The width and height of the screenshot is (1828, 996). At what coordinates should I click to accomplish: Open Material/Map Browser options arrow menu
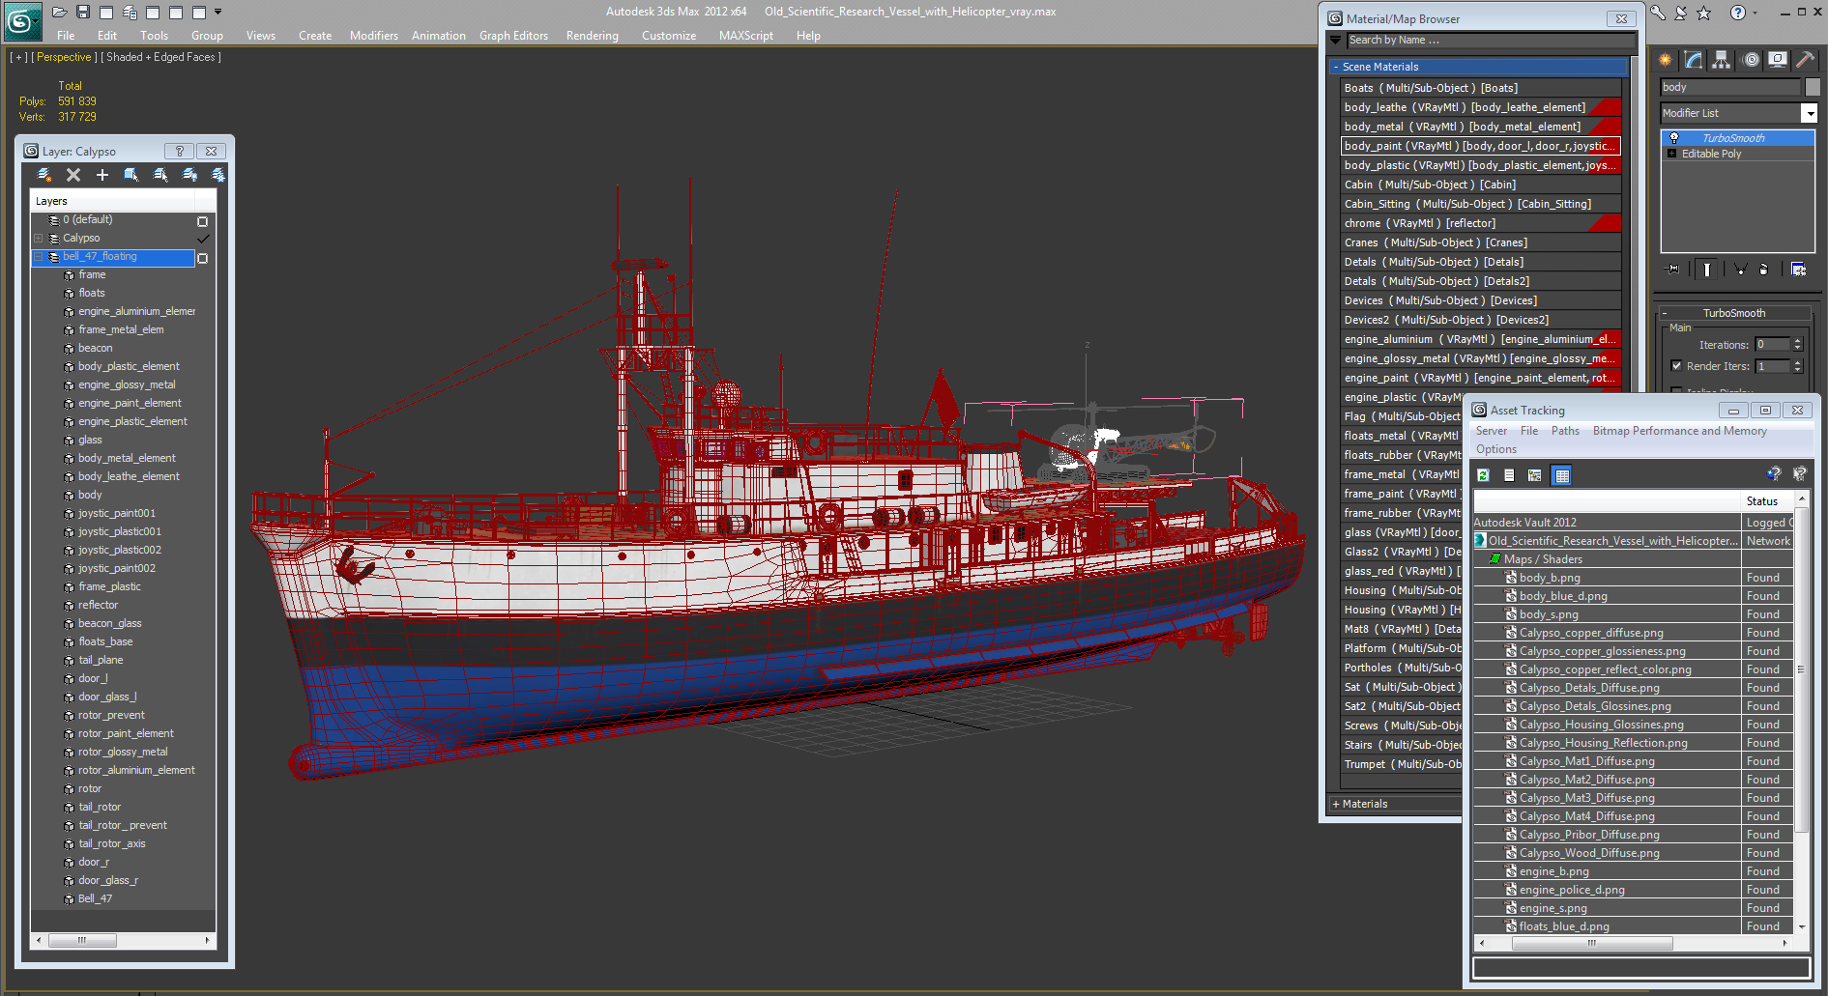1336,41
